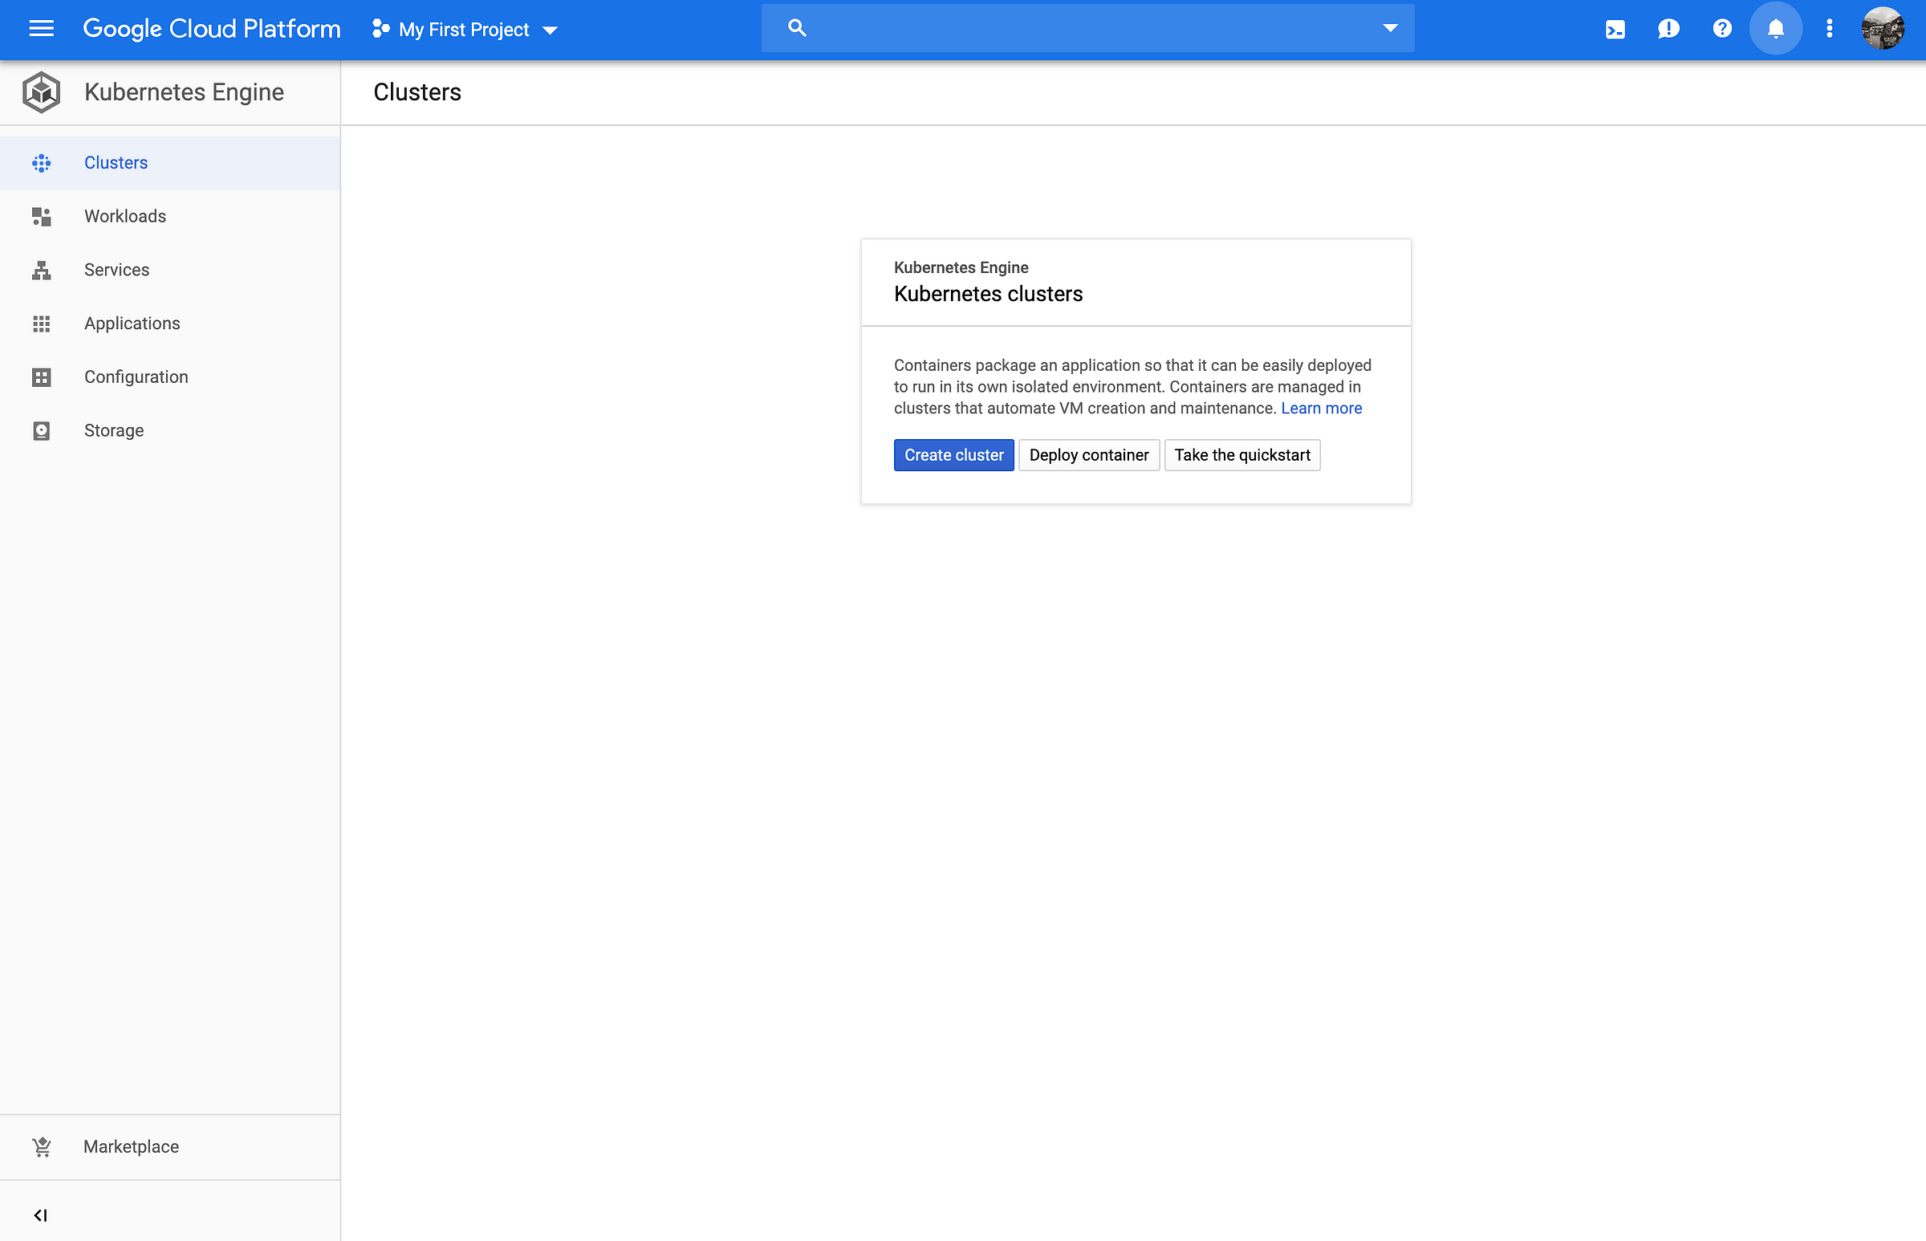The width and height of the screenshot is (1926, 1241).
Task: Open the Storage page
Action: (x=170, y=430)
